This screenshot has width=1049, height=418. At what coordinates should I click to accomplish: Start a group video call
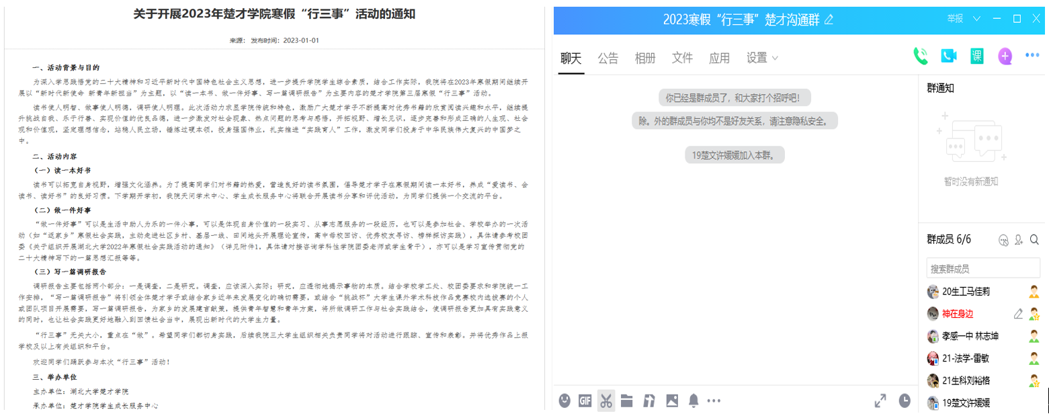tap(948, 56)
